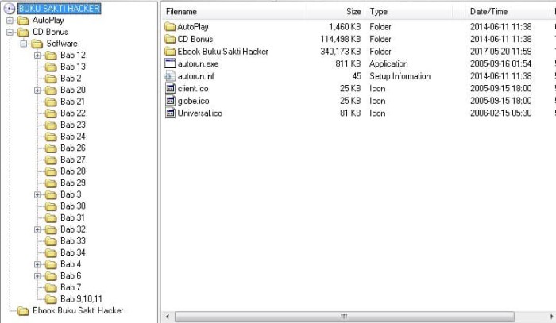This screenshot has width=556, height=323.
Task: Select the Bab 23 tree item
Action: click(73, 125)
